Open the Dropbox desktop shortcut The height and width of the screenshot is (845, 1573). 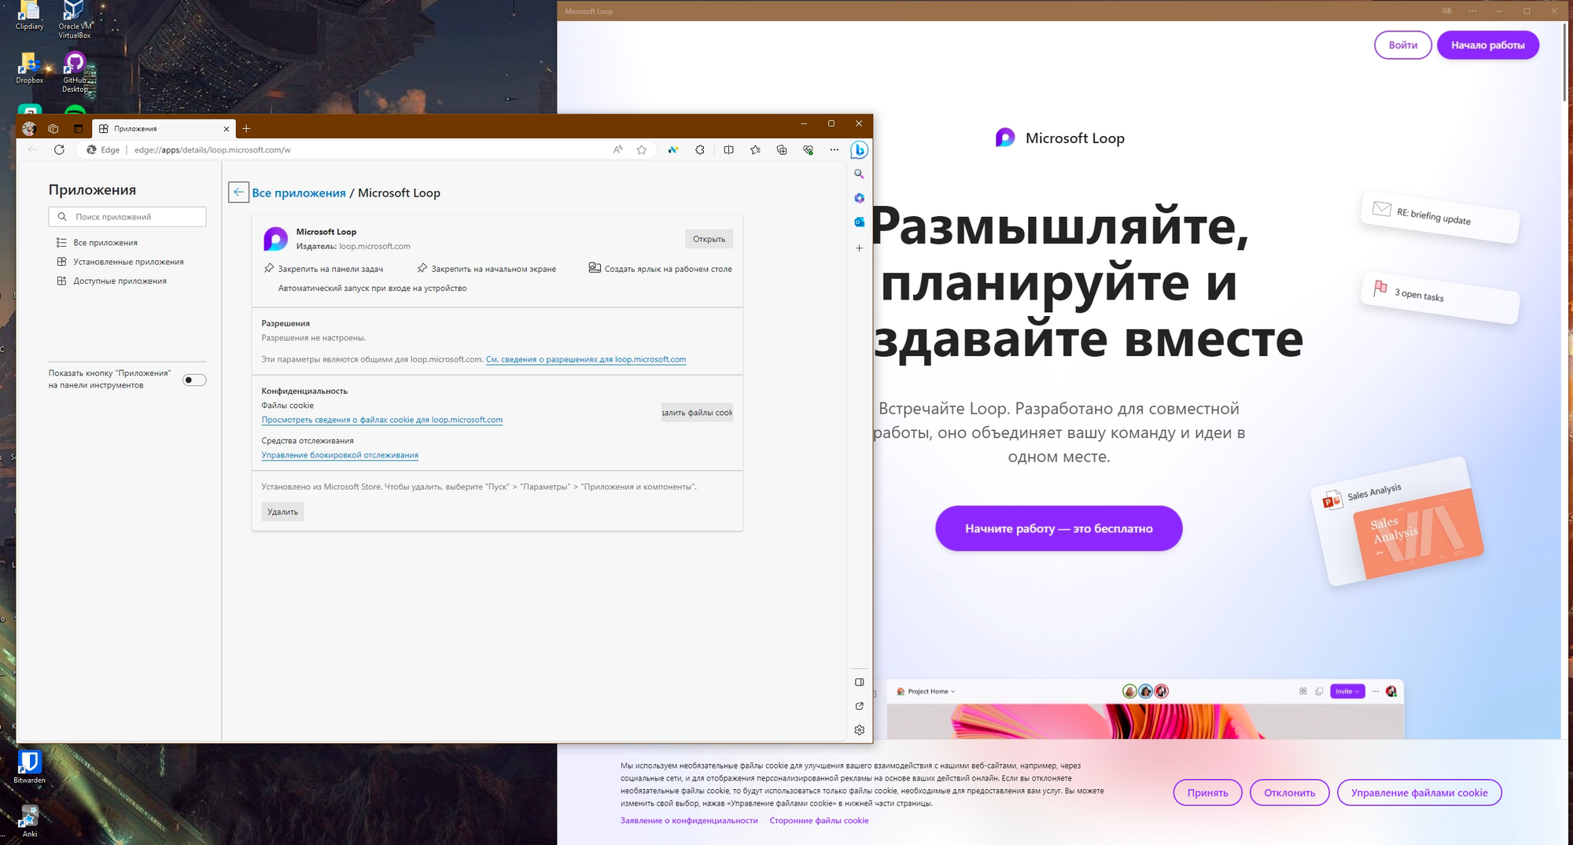pos(30,68)
